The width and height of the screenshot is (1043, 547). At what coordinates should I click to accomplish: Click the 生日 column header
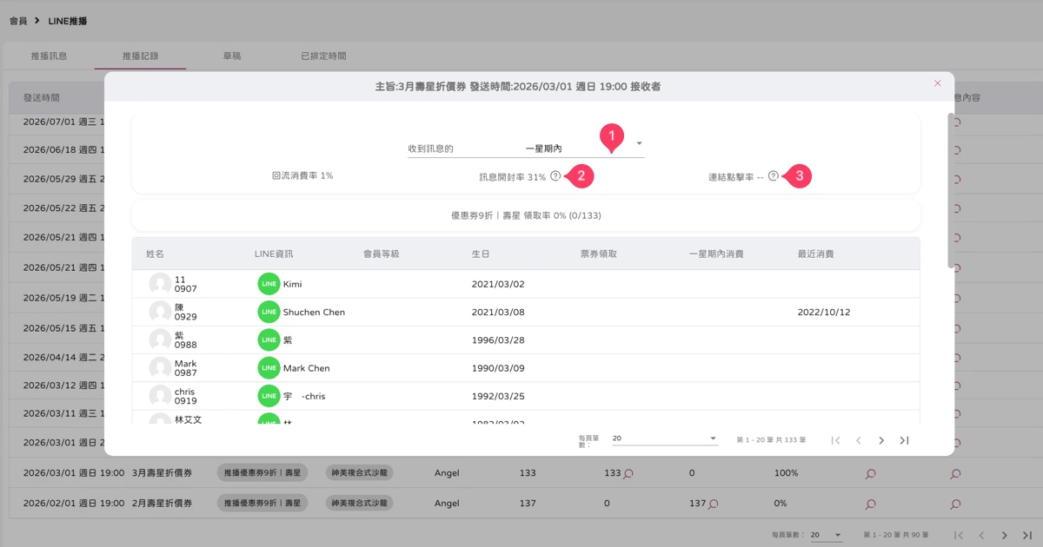[x=481, y=254]
